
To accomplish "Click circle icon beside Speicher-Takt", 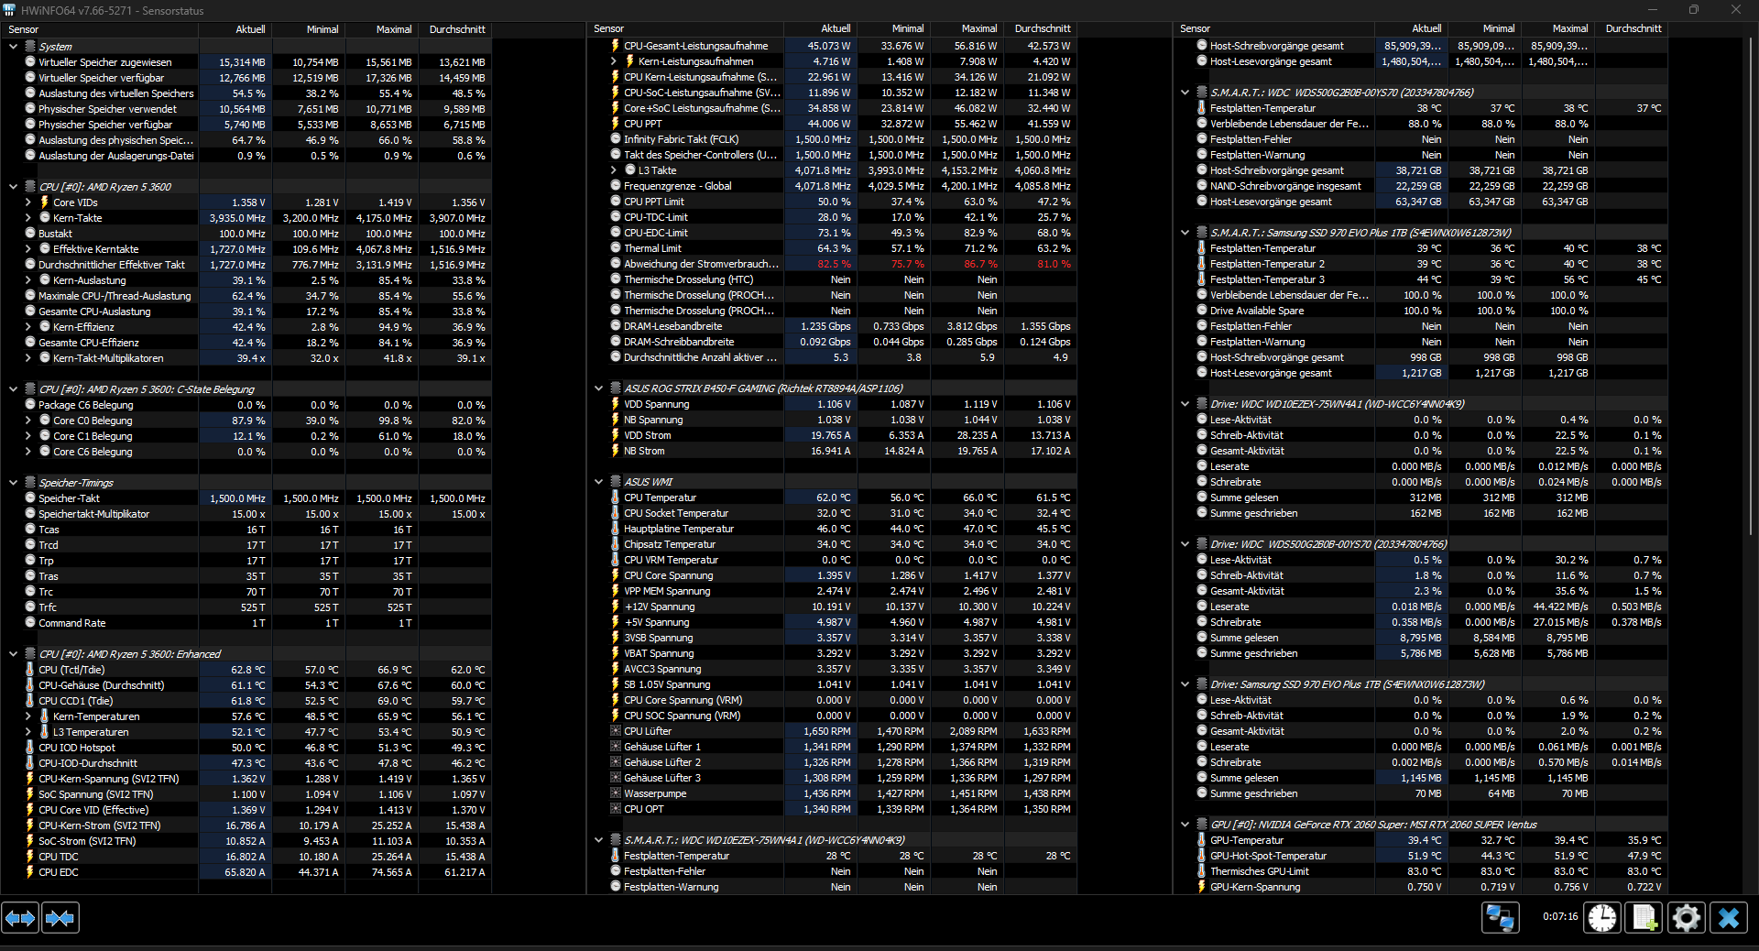I will 30,498.
